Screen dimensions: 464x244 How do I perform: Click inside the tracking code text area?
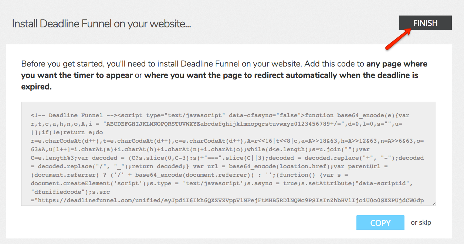228,154
